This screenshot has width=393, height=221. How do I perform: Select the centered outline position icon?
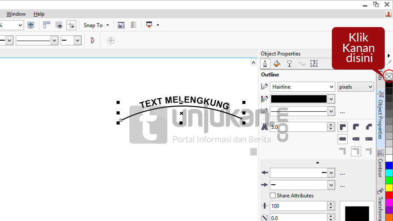point(356,152)
